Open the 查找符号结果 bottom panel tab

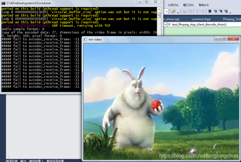pos(55,161)
